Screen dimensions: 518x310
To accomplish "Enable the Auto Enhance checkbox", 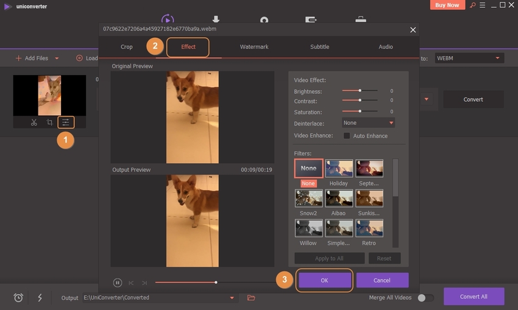I will [x=347, y=136].
